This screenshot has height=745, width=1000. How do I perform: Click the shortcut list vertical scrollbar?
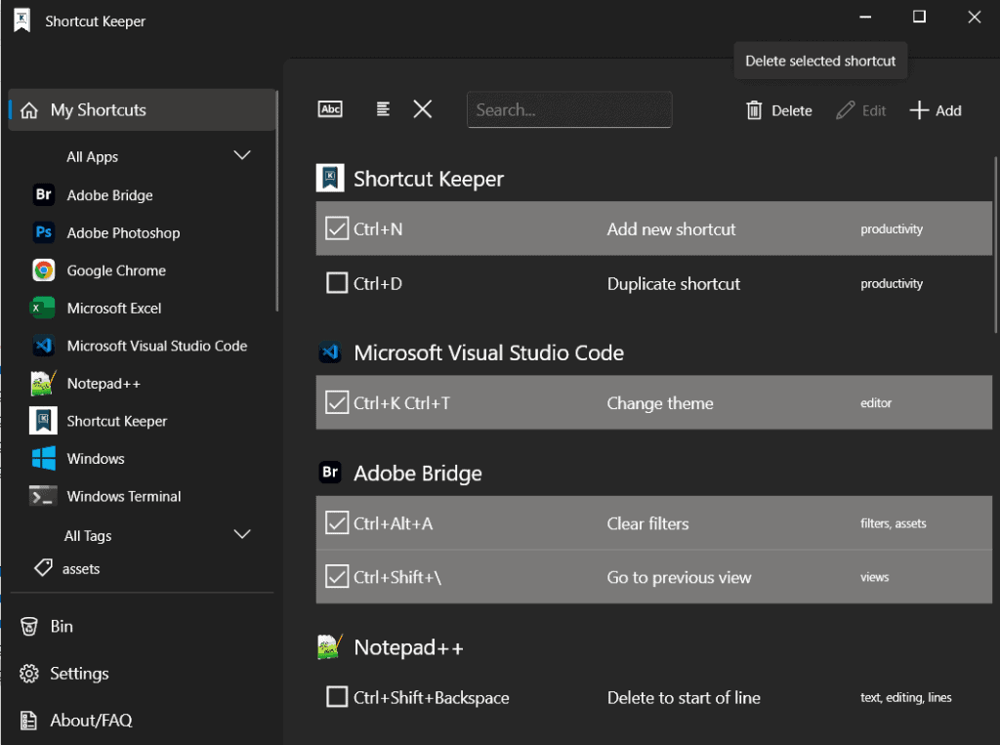pyautogui.click(x=996, y=245)
